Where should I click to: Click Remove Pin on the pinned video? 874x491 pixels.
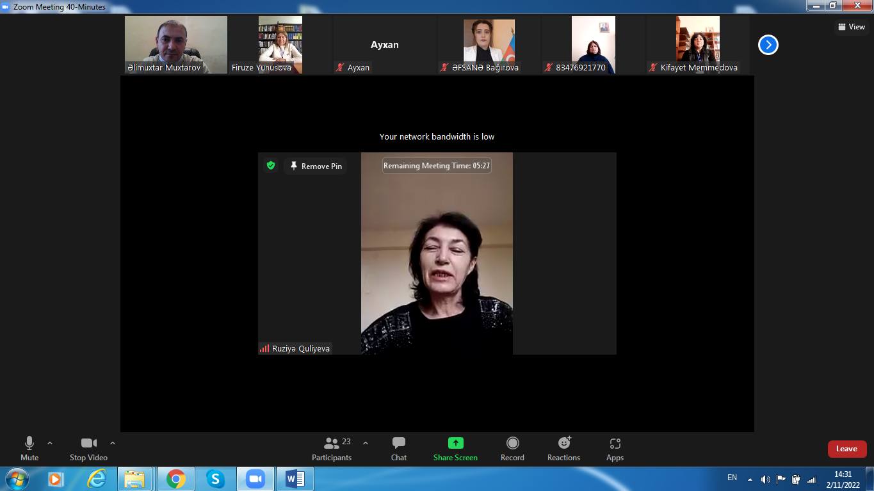tap(316, 166)
